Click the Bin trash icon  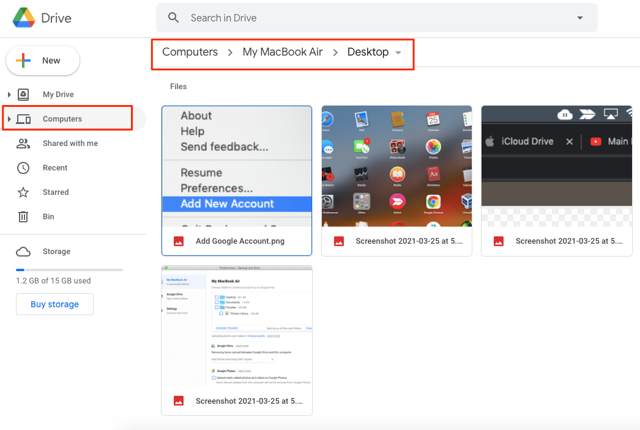click(23, 216)
